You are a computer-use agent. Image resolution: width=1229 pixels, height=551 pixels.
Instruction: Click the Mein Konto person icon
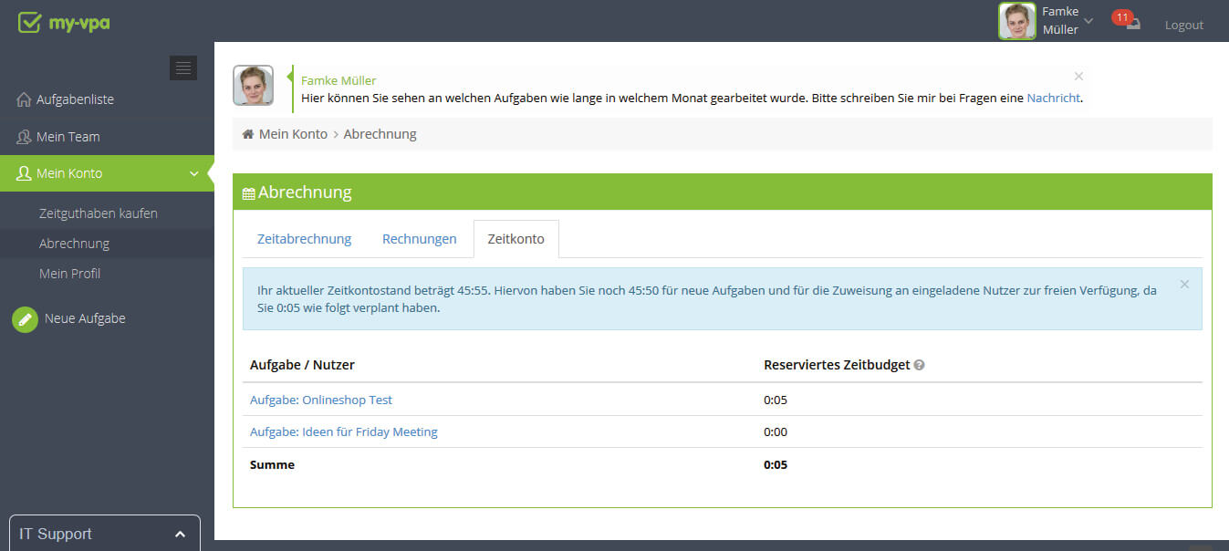click(24, 173)
